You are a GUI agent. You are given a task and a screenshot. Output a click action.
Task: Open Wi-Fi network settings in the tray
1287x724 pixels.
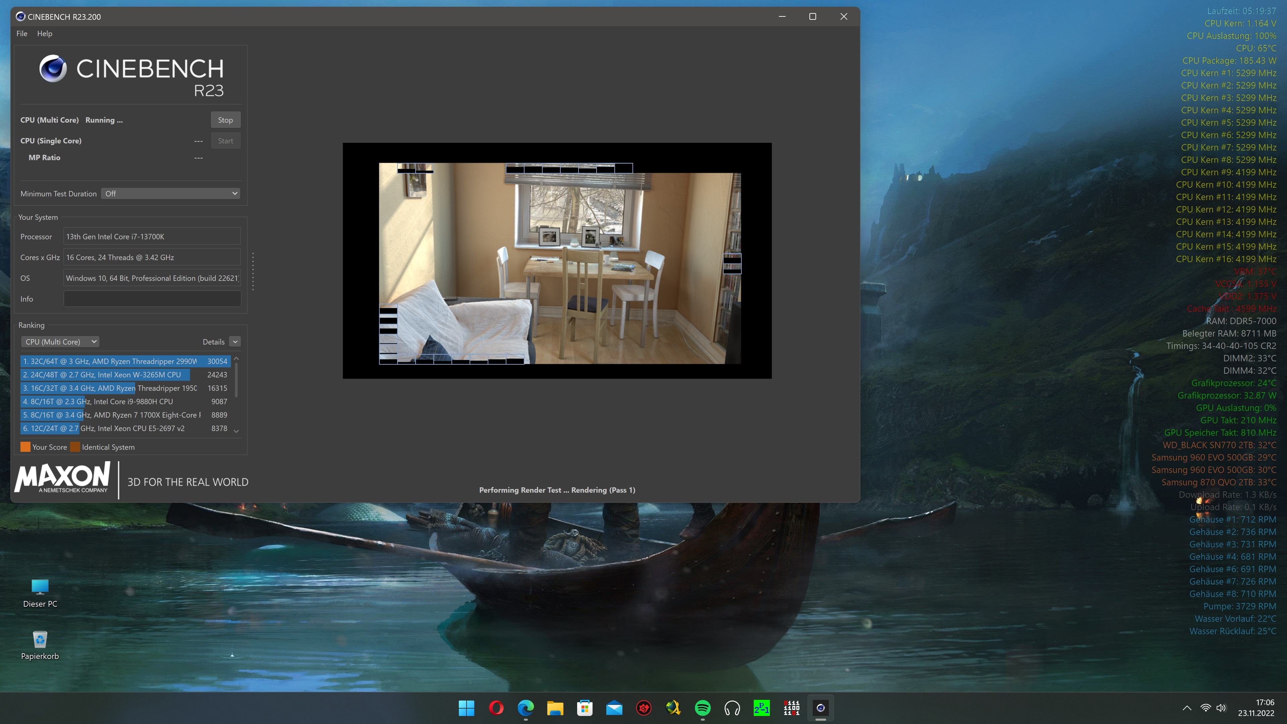(1206, 708)
